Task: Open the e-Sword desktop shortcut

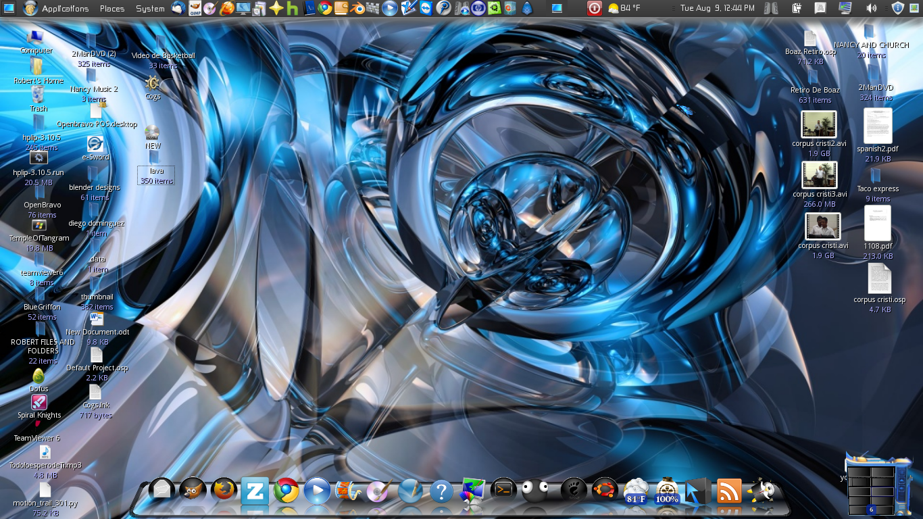Action: (95, 148)
